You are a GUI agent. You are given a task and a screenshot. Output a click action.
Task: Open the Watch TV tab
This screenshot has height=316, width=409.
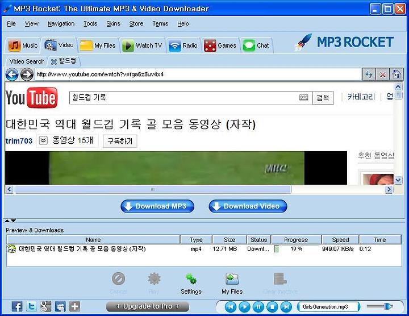coord(143,45)
